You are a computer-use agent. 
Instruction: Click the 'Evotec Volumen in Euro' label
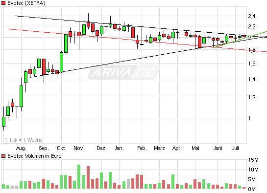click(x=34, y=156)
